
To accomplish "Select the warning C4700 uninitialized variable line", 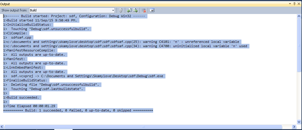I will [125, 46].
